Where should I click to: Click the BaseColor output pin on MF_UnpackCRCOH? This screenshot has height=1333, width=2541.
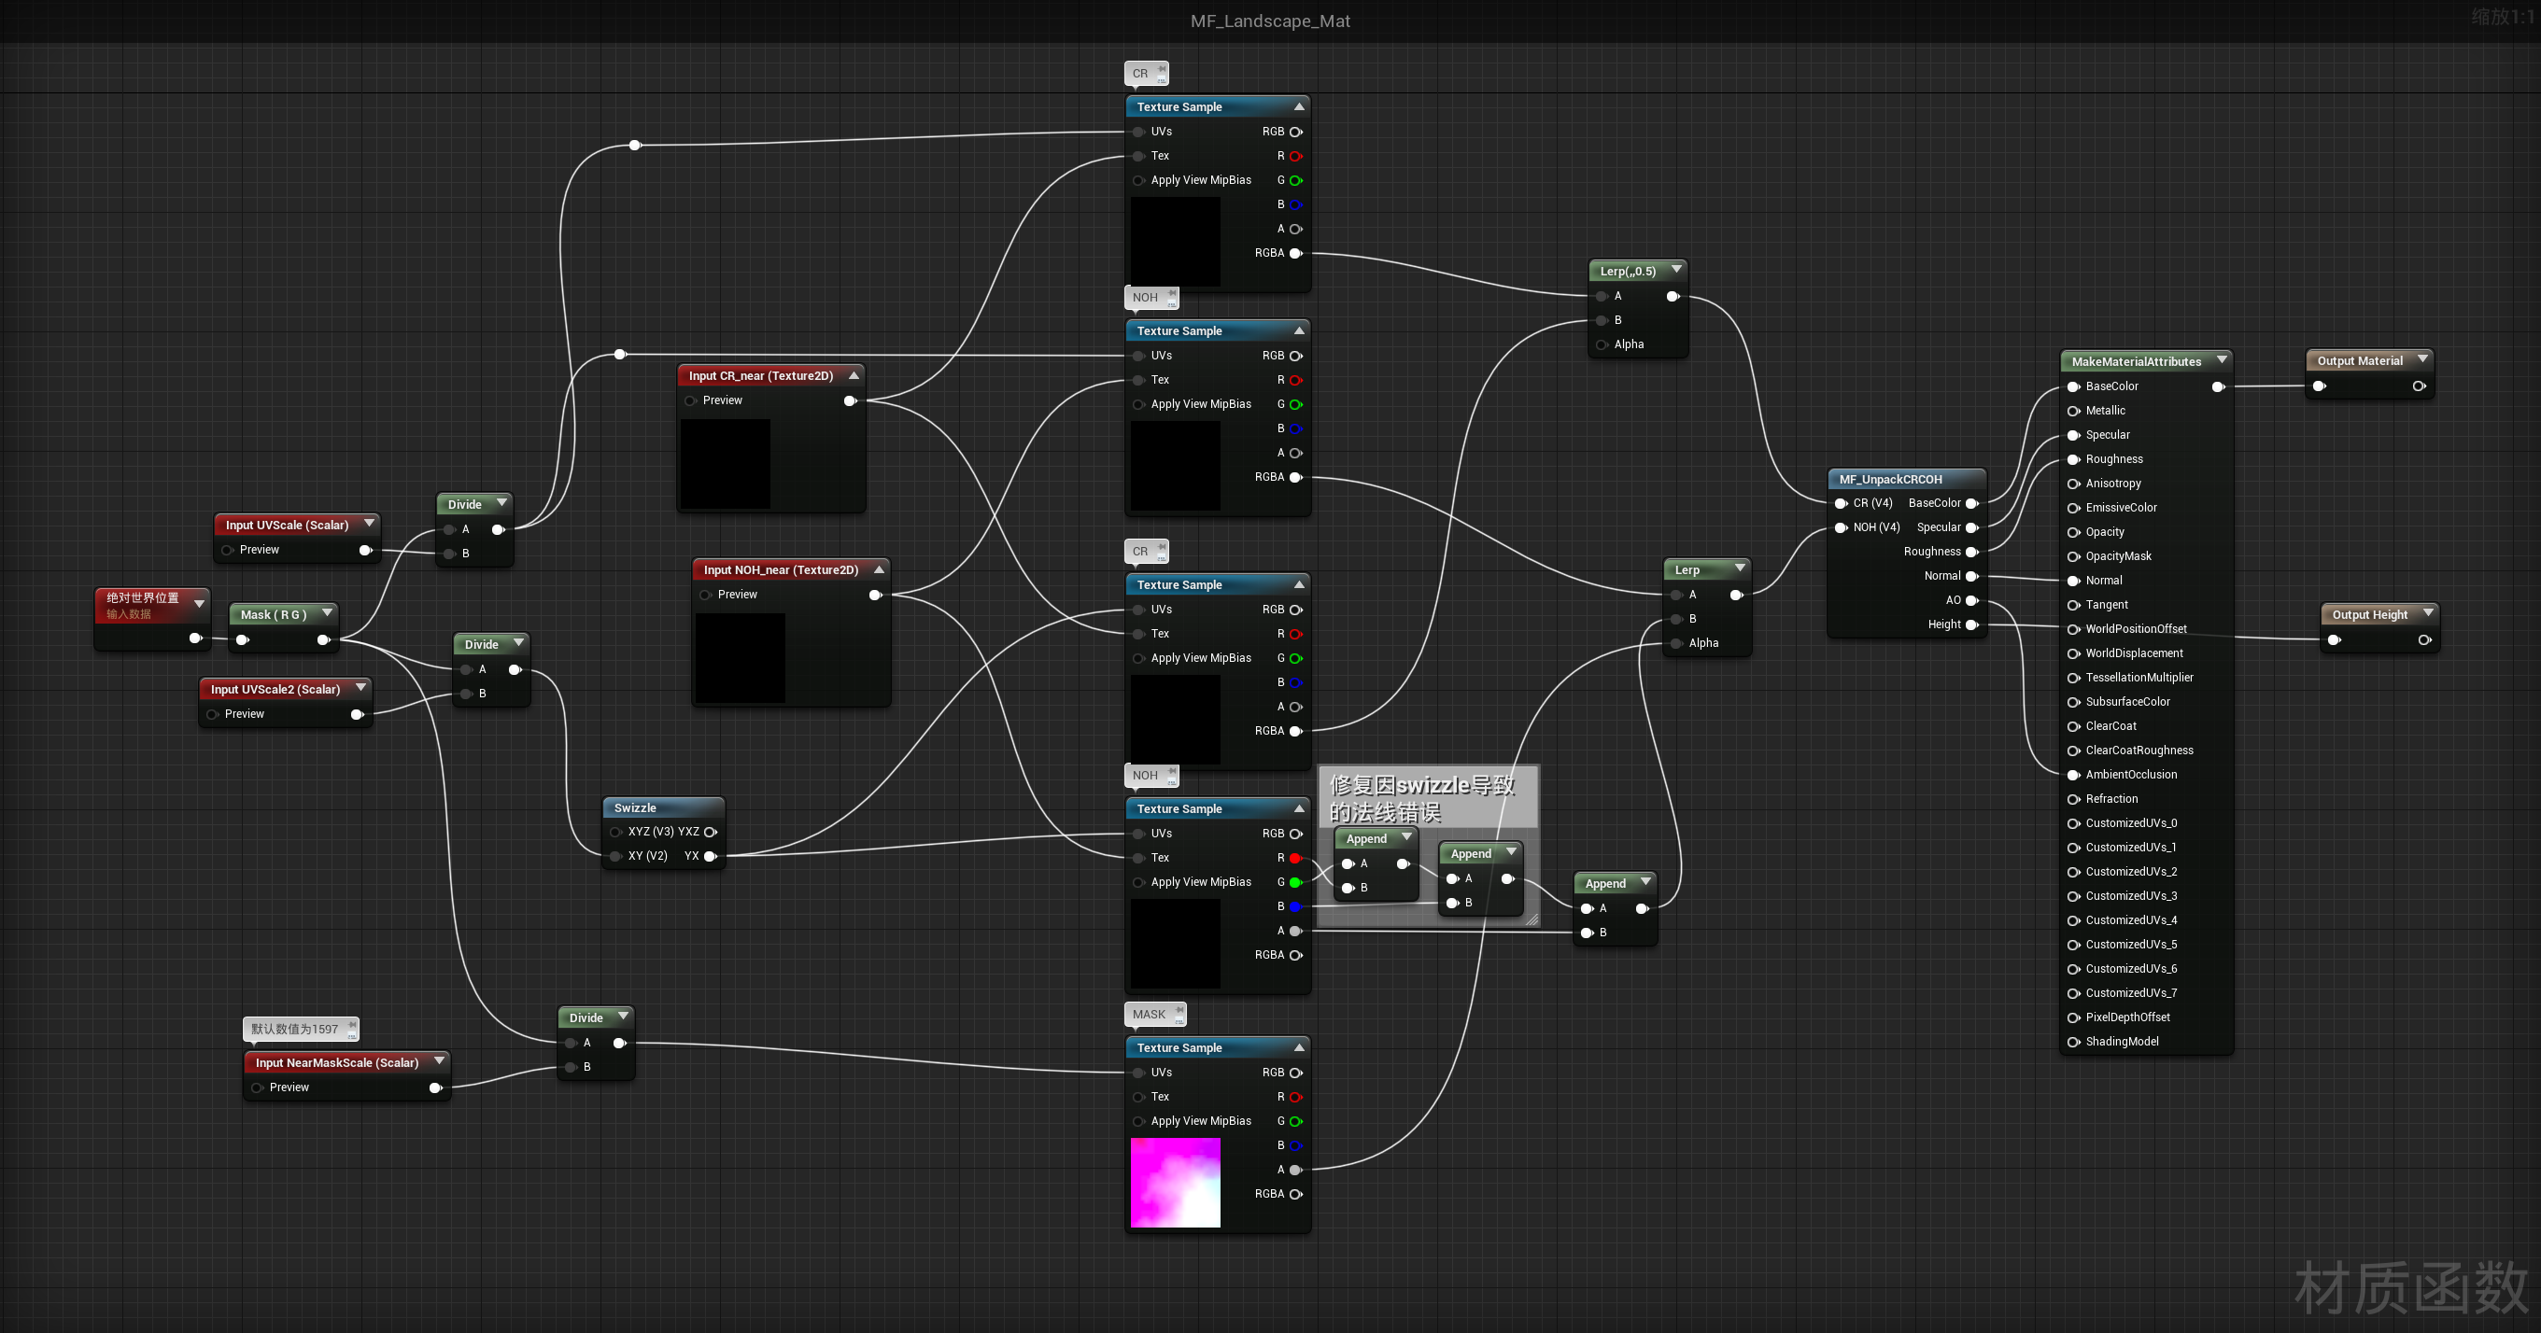(x=1972, y=503)
